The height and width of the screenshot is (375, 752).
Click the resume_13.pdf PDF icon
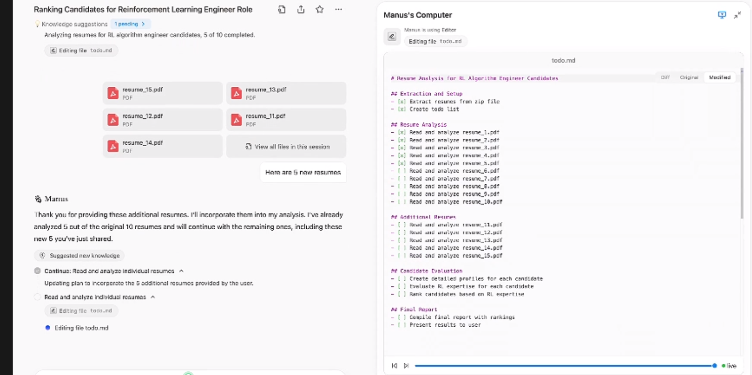click(236, 93)
